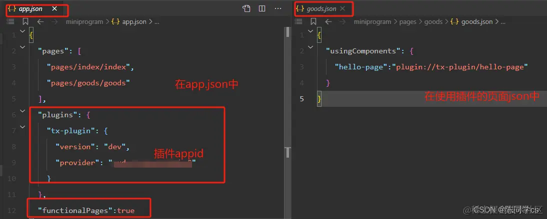Expand the trailing … breadcrumb after app.json
Image resolution: width=547 pixels, height=219 pixels.
pos(156,21)
